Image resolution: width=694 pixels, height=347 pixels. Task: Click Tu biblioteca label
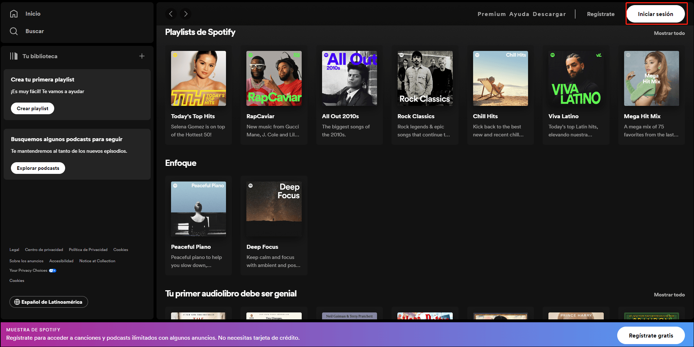click(40, 56)
